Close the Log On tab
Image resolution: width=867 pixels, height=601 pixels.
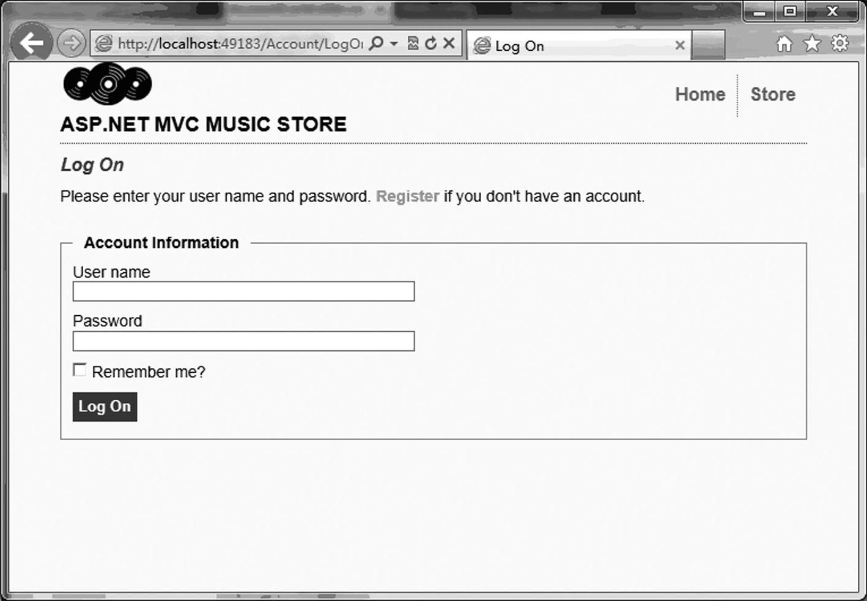click(679, 45)
